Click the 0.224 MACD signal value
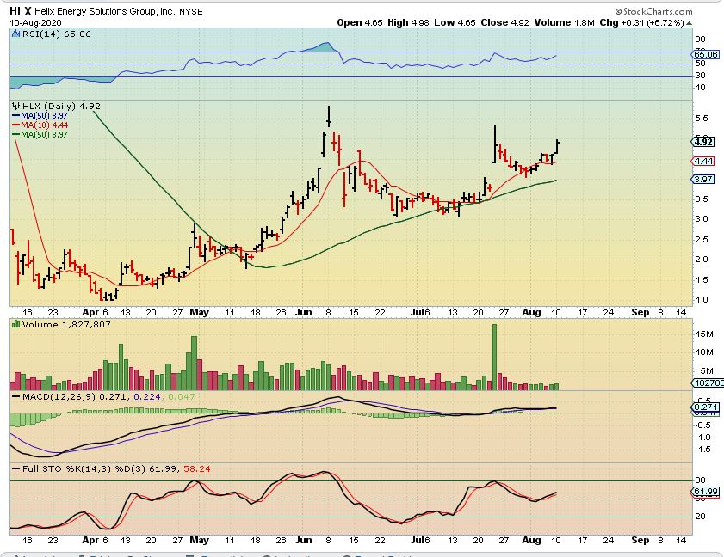 coord(147,397)
